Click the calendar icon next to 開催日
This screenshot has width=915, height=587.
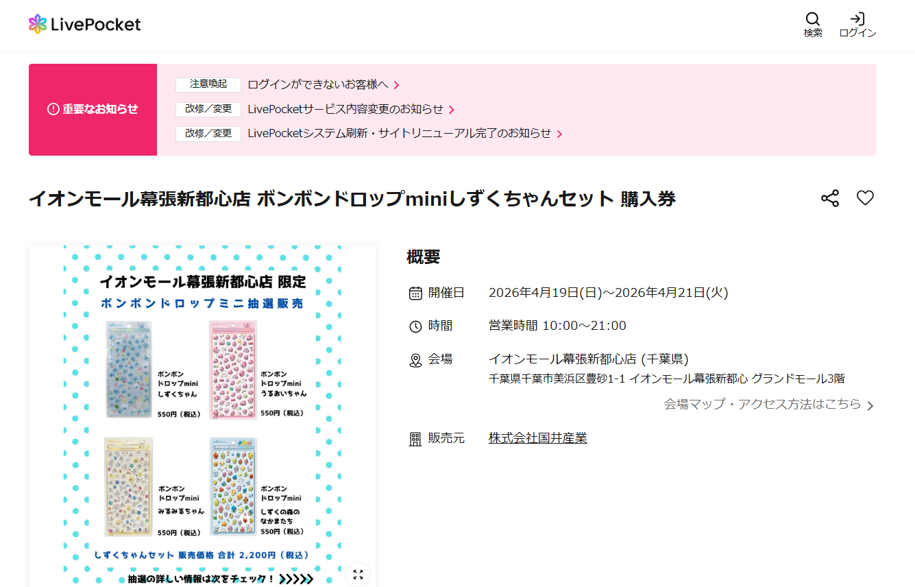(x=415, y=292)
